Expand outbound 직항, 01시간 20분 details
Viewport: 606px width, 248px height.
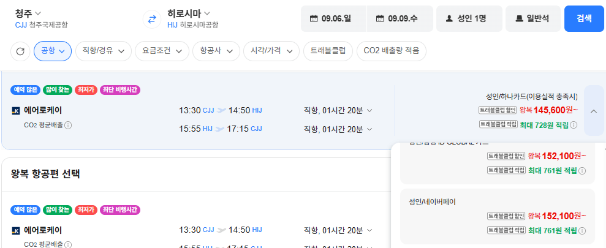(x=338, y=110)
